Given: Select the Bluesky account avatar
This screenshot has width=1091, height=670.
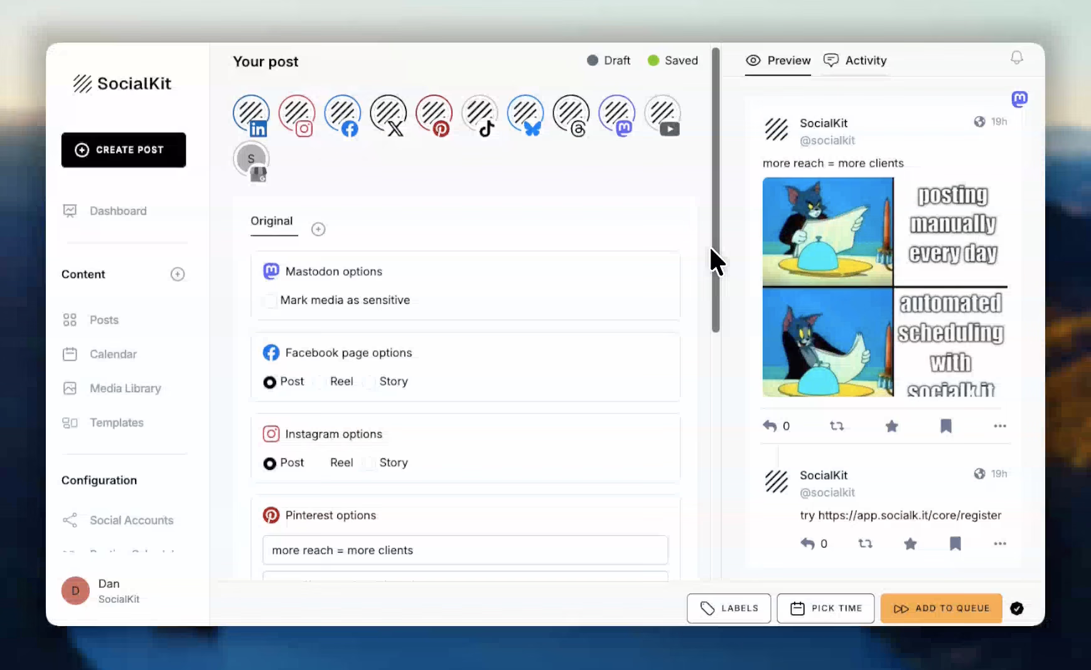Looking at the screenshot, I should pyautogui.click(x=525, y=114).
